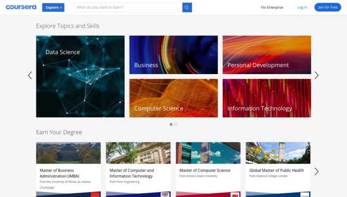347x197 pixels.
Task: Open the Information Technology topic tile
Action: [267, 98]
